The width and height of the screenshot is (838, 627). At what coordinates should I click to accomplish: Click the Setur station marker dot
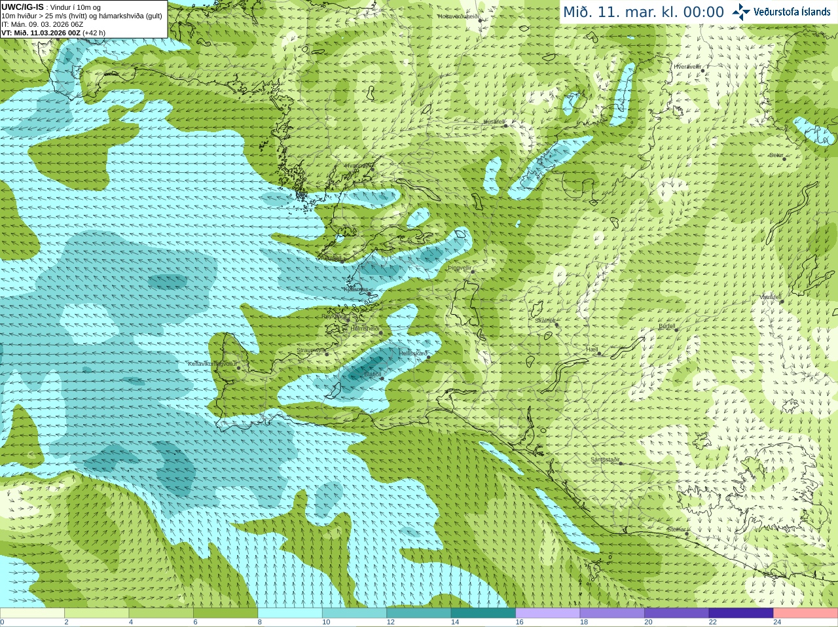[784, 158]
